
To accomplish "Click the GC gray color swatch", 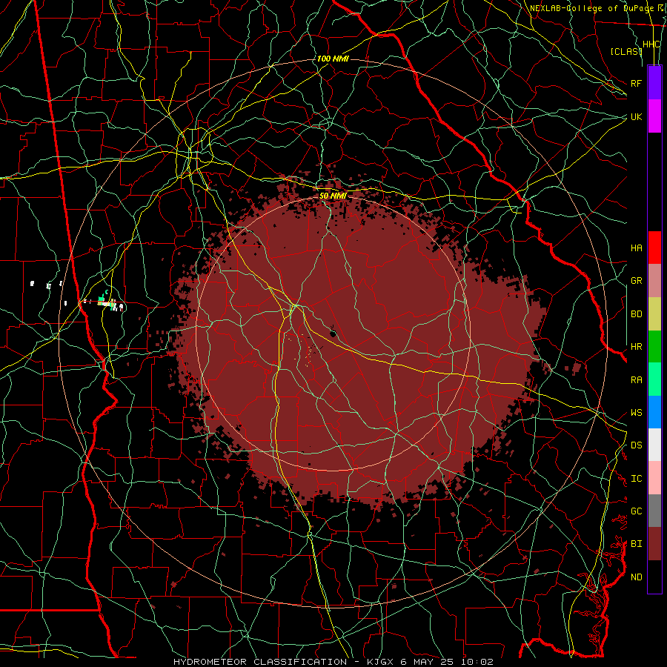I will pyautogui.click(x=654, y=511).
